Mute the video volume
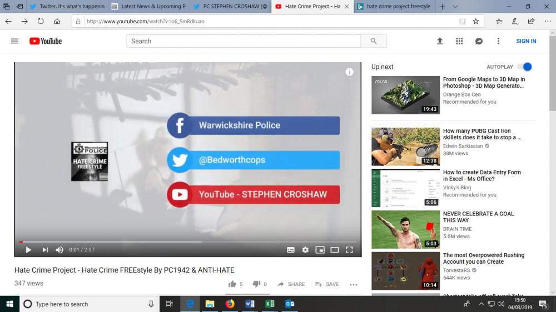Viewport: 556px width, 312px height. point(59,250)
